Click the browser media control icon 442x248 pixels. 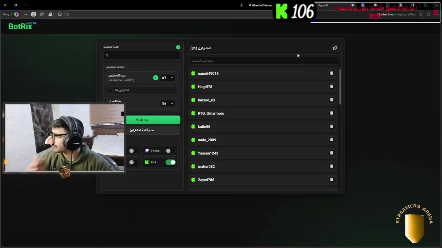click(x=50, y=14)
